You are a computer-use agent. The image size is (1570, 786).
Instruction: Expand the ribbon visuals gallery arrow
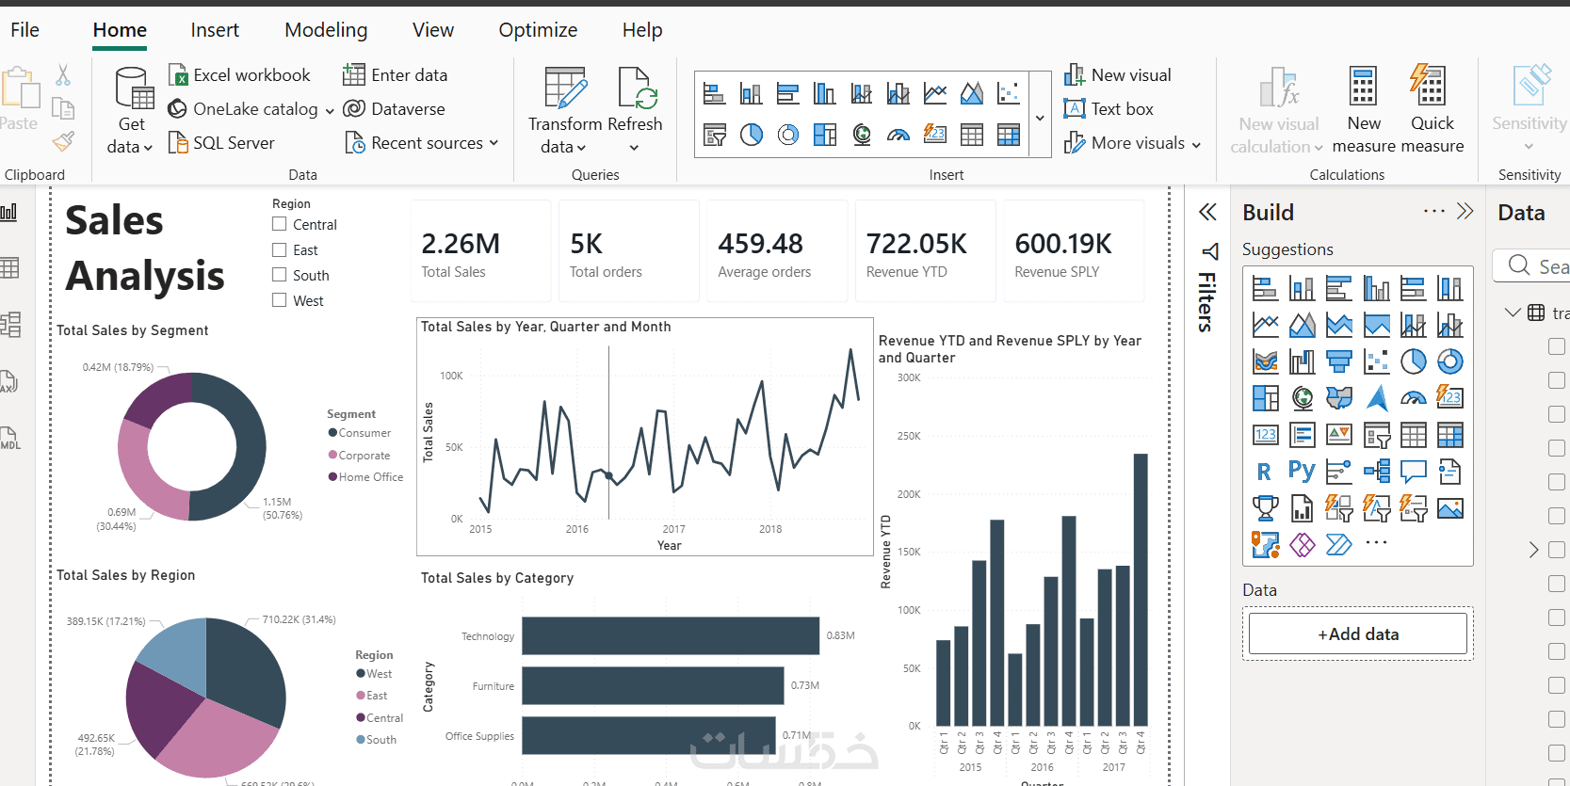[1040, 118]
